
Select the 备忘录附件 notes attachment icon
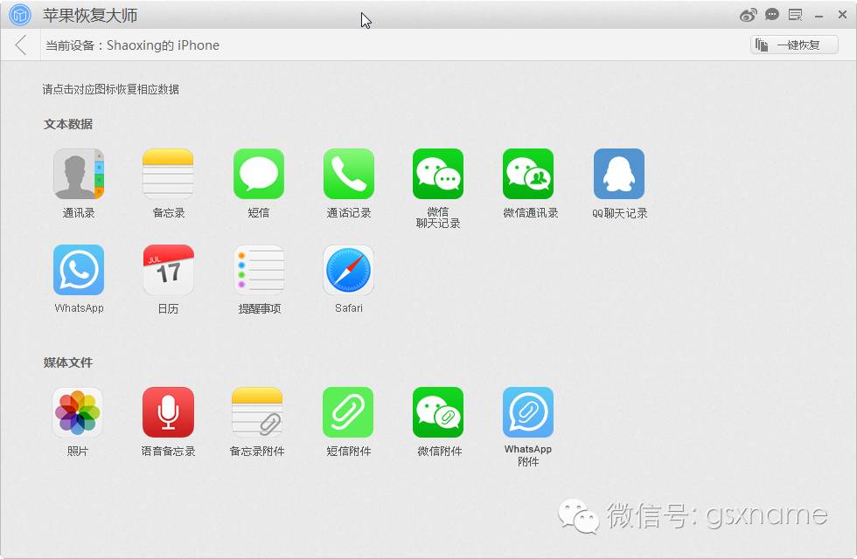pos(257,412)
